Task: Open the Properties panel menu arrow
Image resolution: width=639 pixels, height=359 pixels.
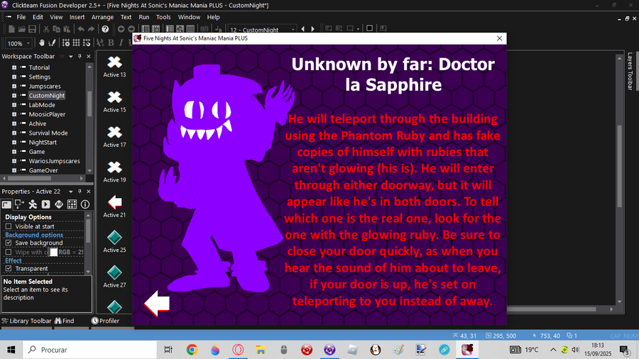Action: coord(70,192)
